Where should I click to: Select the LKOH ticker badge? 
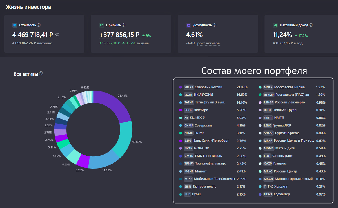(188, 95)
